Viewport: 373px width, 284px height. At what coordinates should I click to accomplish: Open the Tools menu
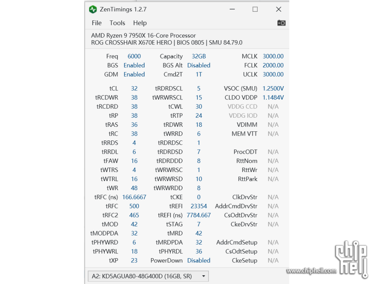[x=117, y=23]
